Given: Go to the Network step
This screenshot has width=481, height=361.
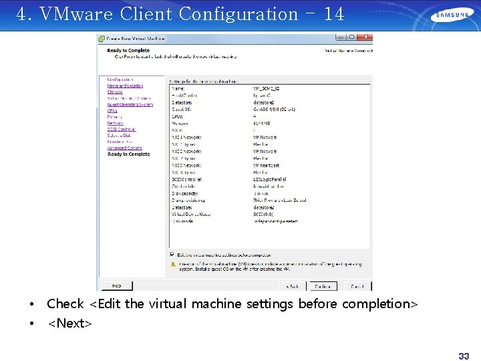Looking at the screenshot, I should pos(116,123).
